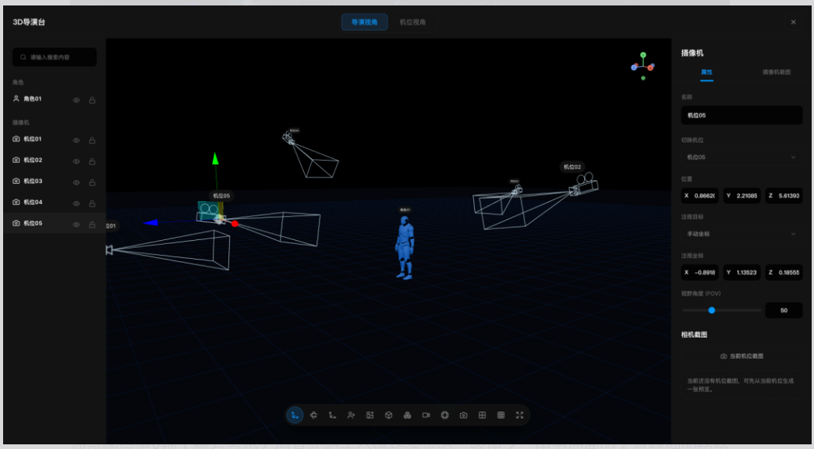Click the 名称 field containing 机位05
814x449 pixels.
tap(741, 115)
